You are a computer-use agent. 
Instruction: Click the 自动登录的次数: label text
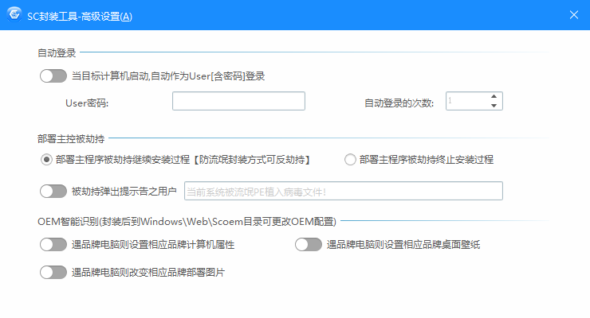(x=399, y=103)
